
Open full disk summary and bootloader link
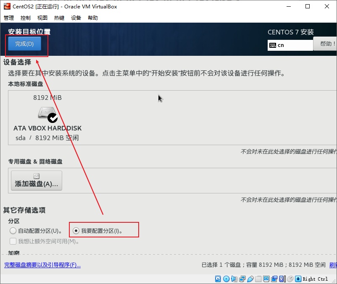(42, 265)
